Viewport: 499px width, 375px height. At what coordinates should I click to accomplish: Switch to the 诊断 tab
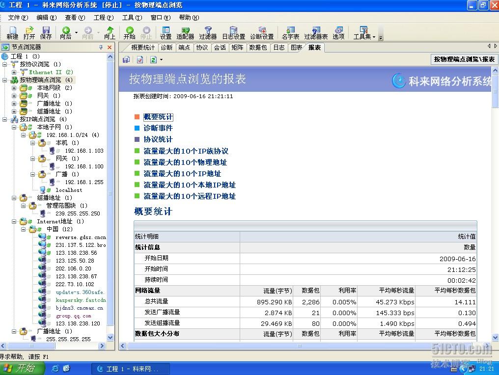pyautogui.click(x=167, y=48)
